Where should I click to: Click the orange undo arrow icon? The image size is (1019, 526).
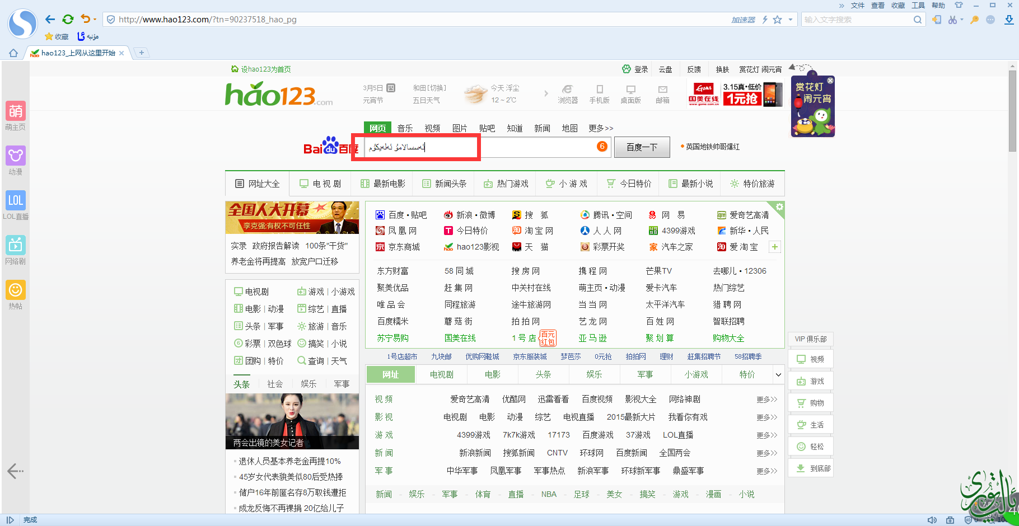85,19
